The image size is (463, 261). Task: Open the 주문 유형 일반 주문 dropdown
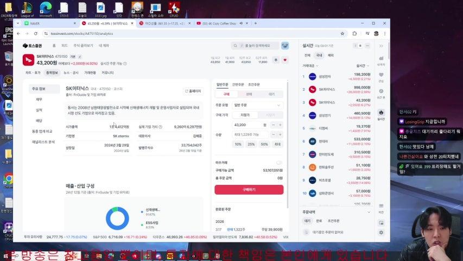pyautogui.click(x=257, y=105)
